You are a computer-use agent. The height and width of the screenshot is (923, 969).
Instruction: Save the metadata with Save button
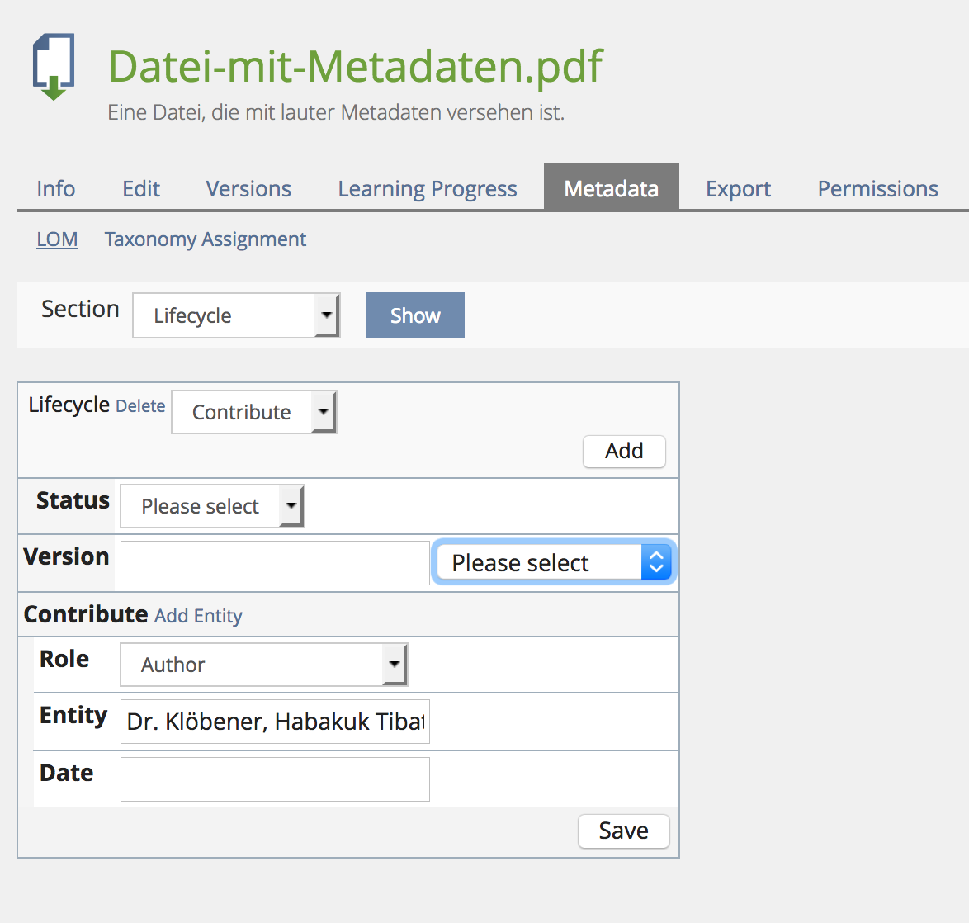pyautogui.click(x=623, y=831)
